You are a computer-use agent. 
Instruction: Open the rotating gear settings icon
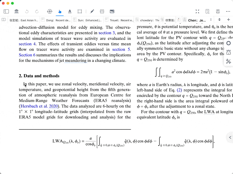pos(50,11)
